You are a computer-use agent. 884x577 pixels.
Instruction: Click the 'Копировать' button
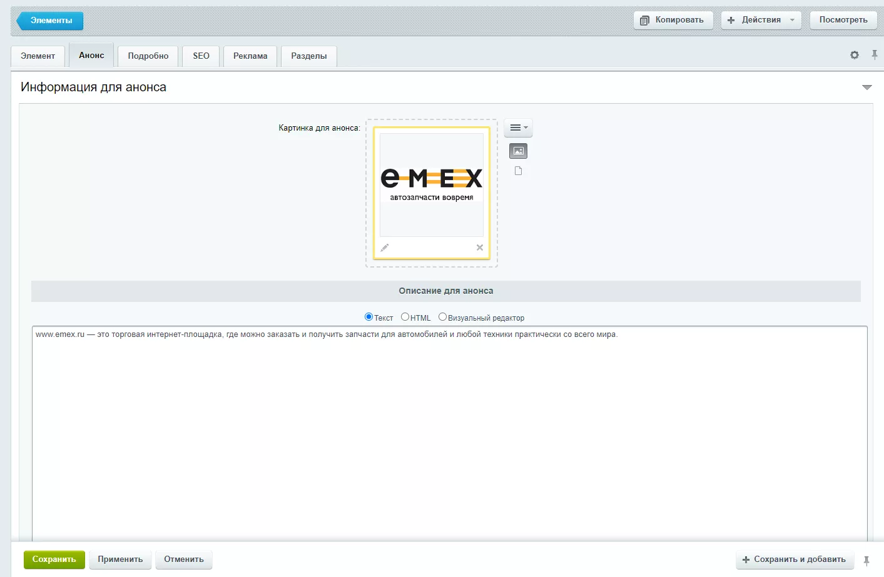pyautogui.click(x=673, y=20)
